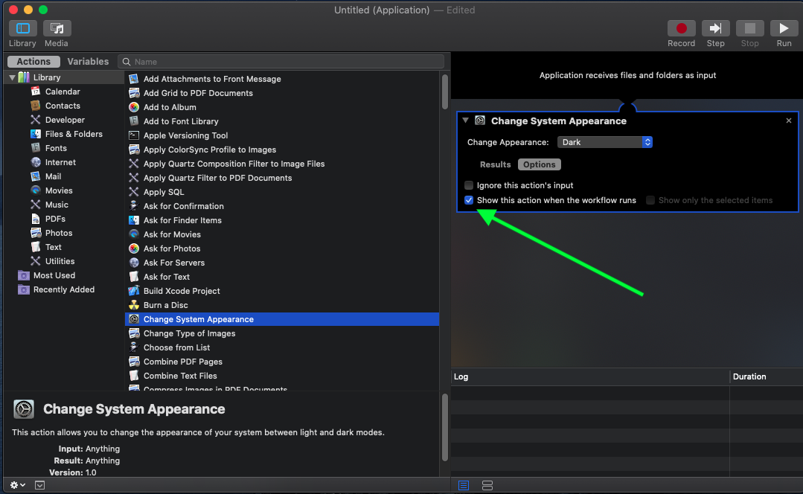Remove the Change System Appearance action with X

coord(789,121)
